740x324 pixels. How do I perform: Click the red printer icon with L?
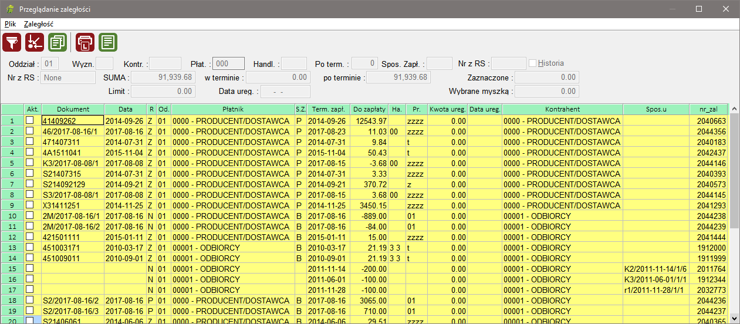coord(85,42)
